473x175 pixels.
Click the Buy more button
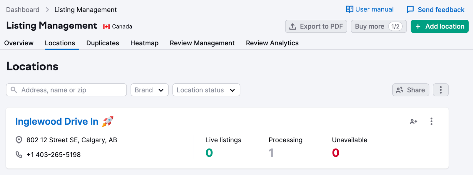[378, 27]
